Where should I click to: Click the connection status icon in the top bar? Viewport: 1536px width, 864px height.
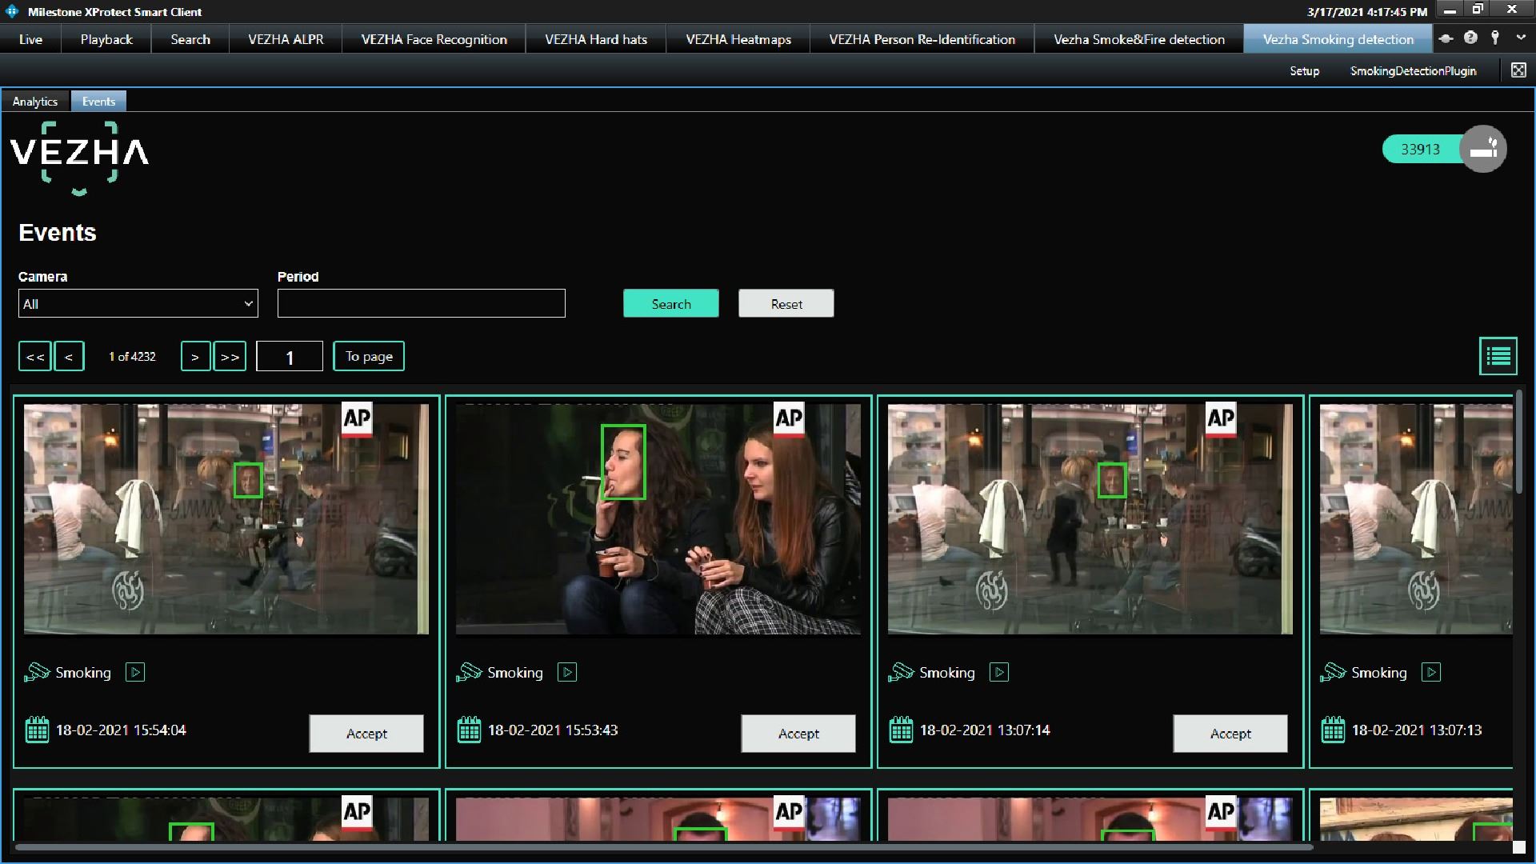[x=1446, y=38]
